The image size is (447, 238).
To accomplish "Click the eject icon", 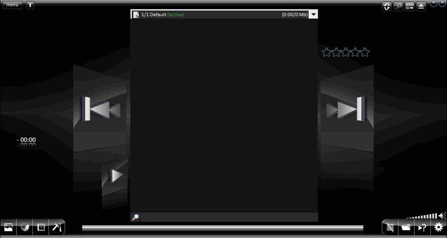I will click(x=421, y=7).
